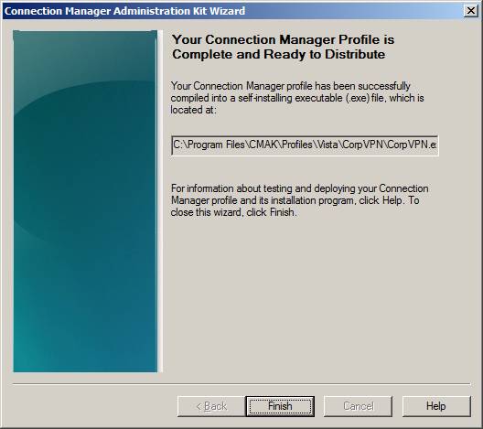Click the CMAK wizard title bar
The width and height of the screenshot is (483, 429).
tap(234, 11)
